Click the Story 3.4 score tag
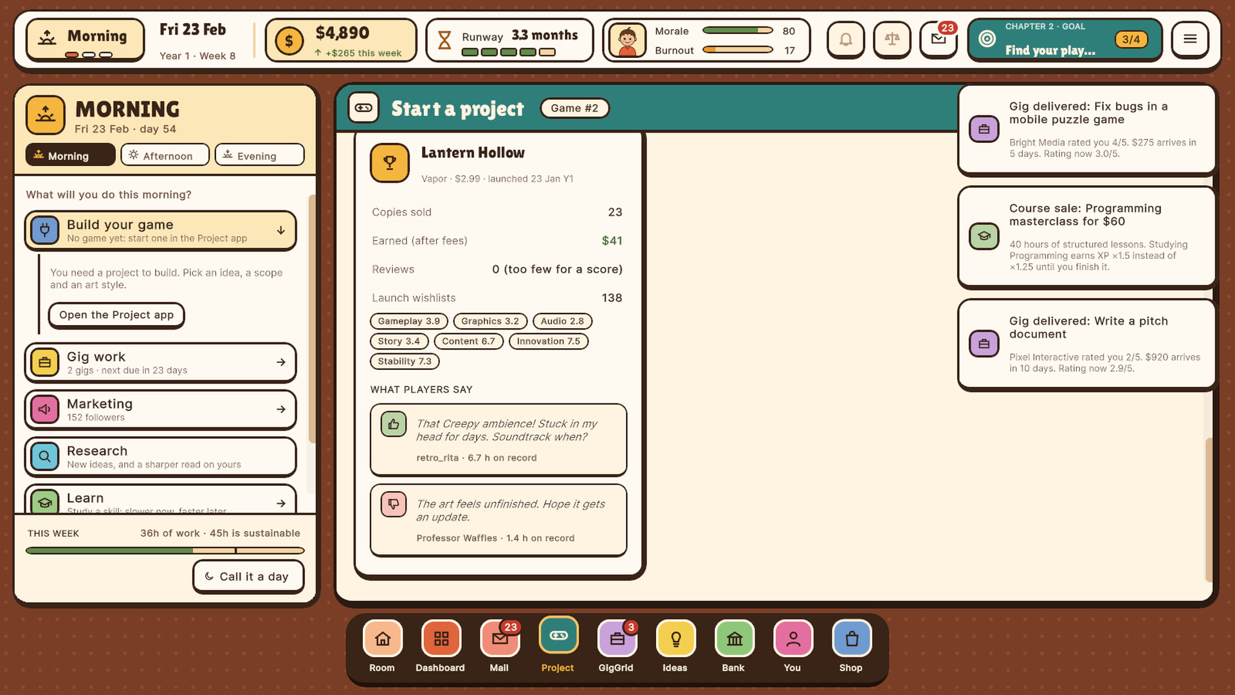1235x695 pixels. pyautogui.click(x=399, y=341)
